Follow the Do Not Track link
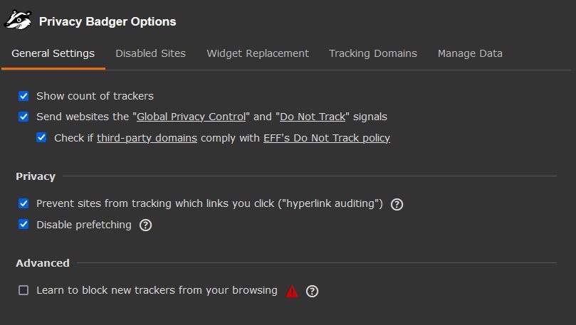 coord(313,117)
